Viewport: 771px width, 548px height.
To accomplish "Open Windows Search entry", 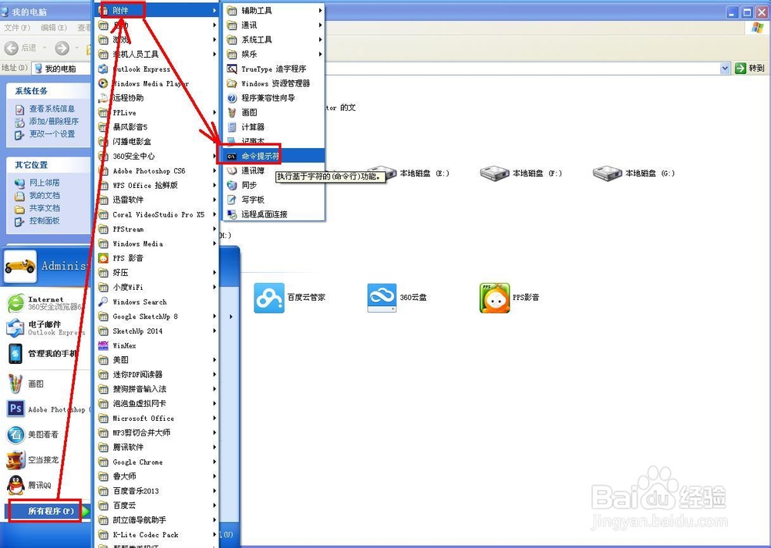I will (157, 302).
